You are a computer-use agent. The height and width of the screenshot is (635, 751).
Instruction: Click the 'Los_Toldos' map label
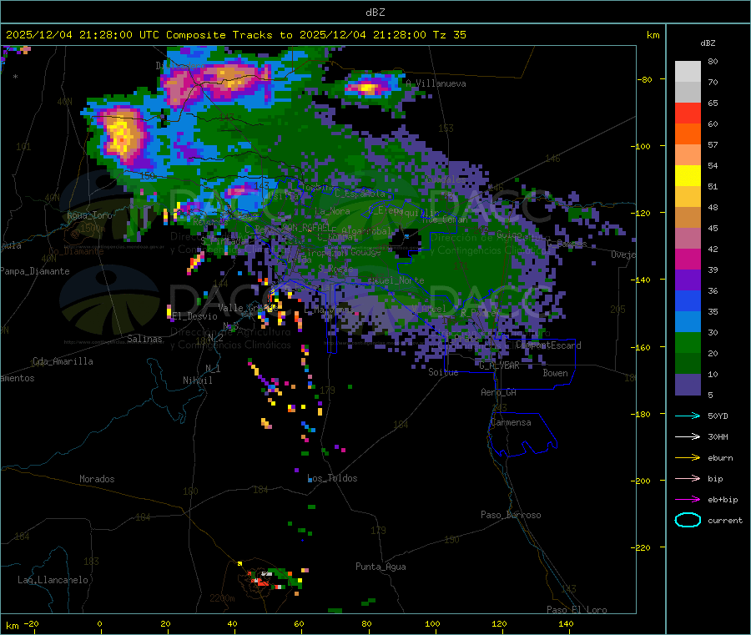click(332, 478)
